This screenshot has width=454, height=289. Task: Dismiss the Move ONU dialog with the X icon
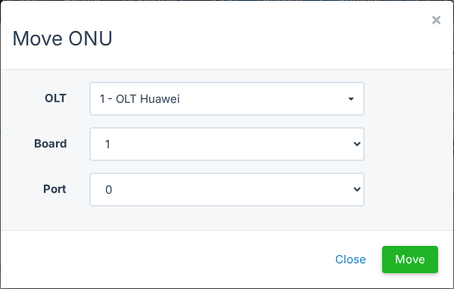point(436,20)
